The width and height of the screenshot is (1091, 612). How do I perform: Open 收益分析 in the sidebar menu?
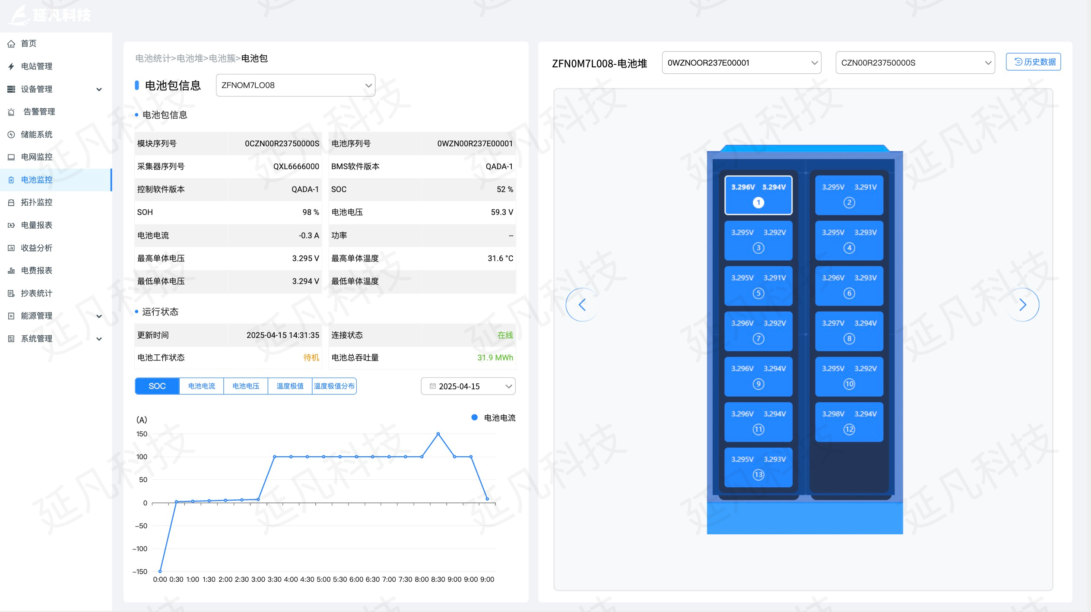(37, 248)
